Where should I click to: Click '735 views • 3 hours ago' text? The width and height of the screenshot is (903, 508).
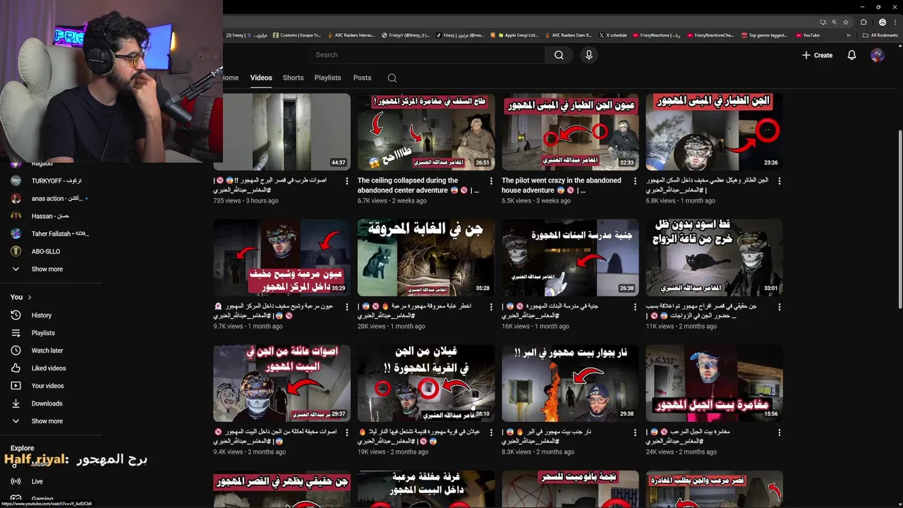tap(246, 201)
